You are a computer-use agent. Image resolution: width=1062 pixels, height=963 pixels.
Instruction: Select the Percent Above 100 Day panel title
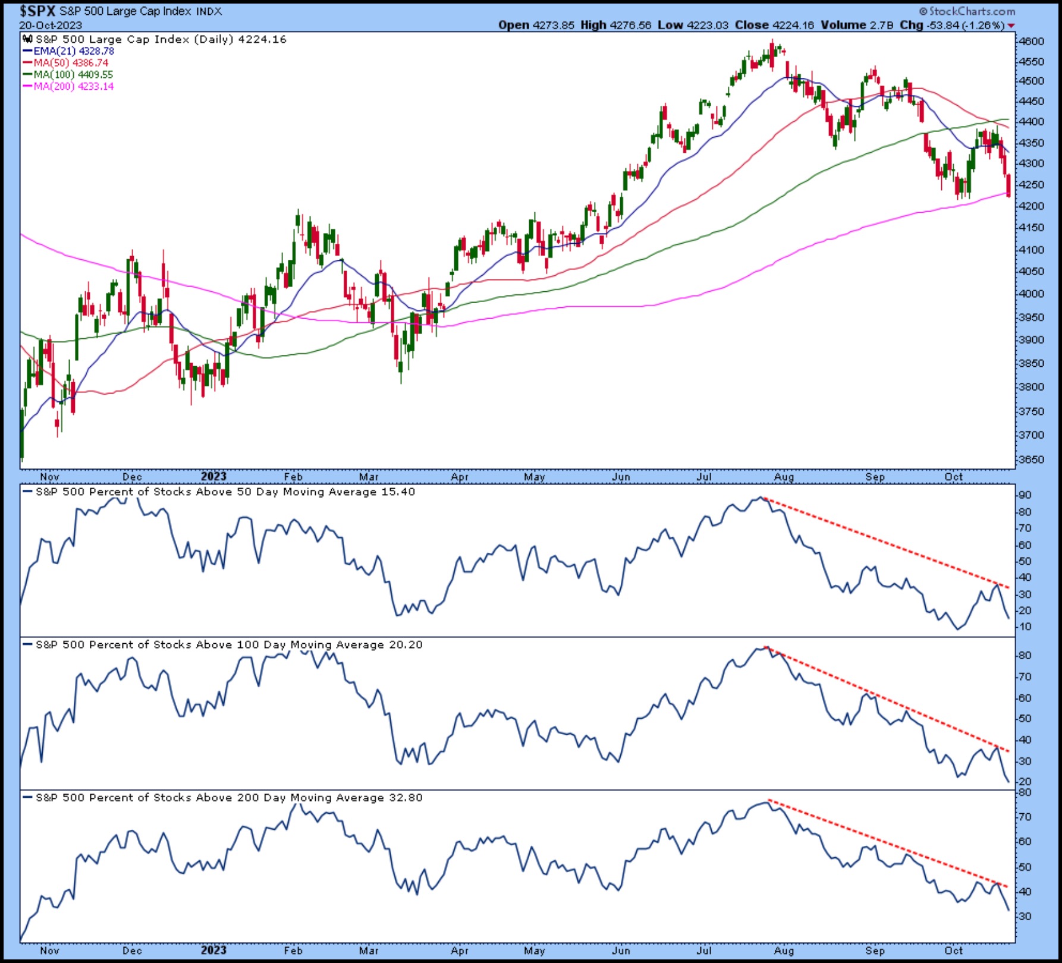point(228,645)
